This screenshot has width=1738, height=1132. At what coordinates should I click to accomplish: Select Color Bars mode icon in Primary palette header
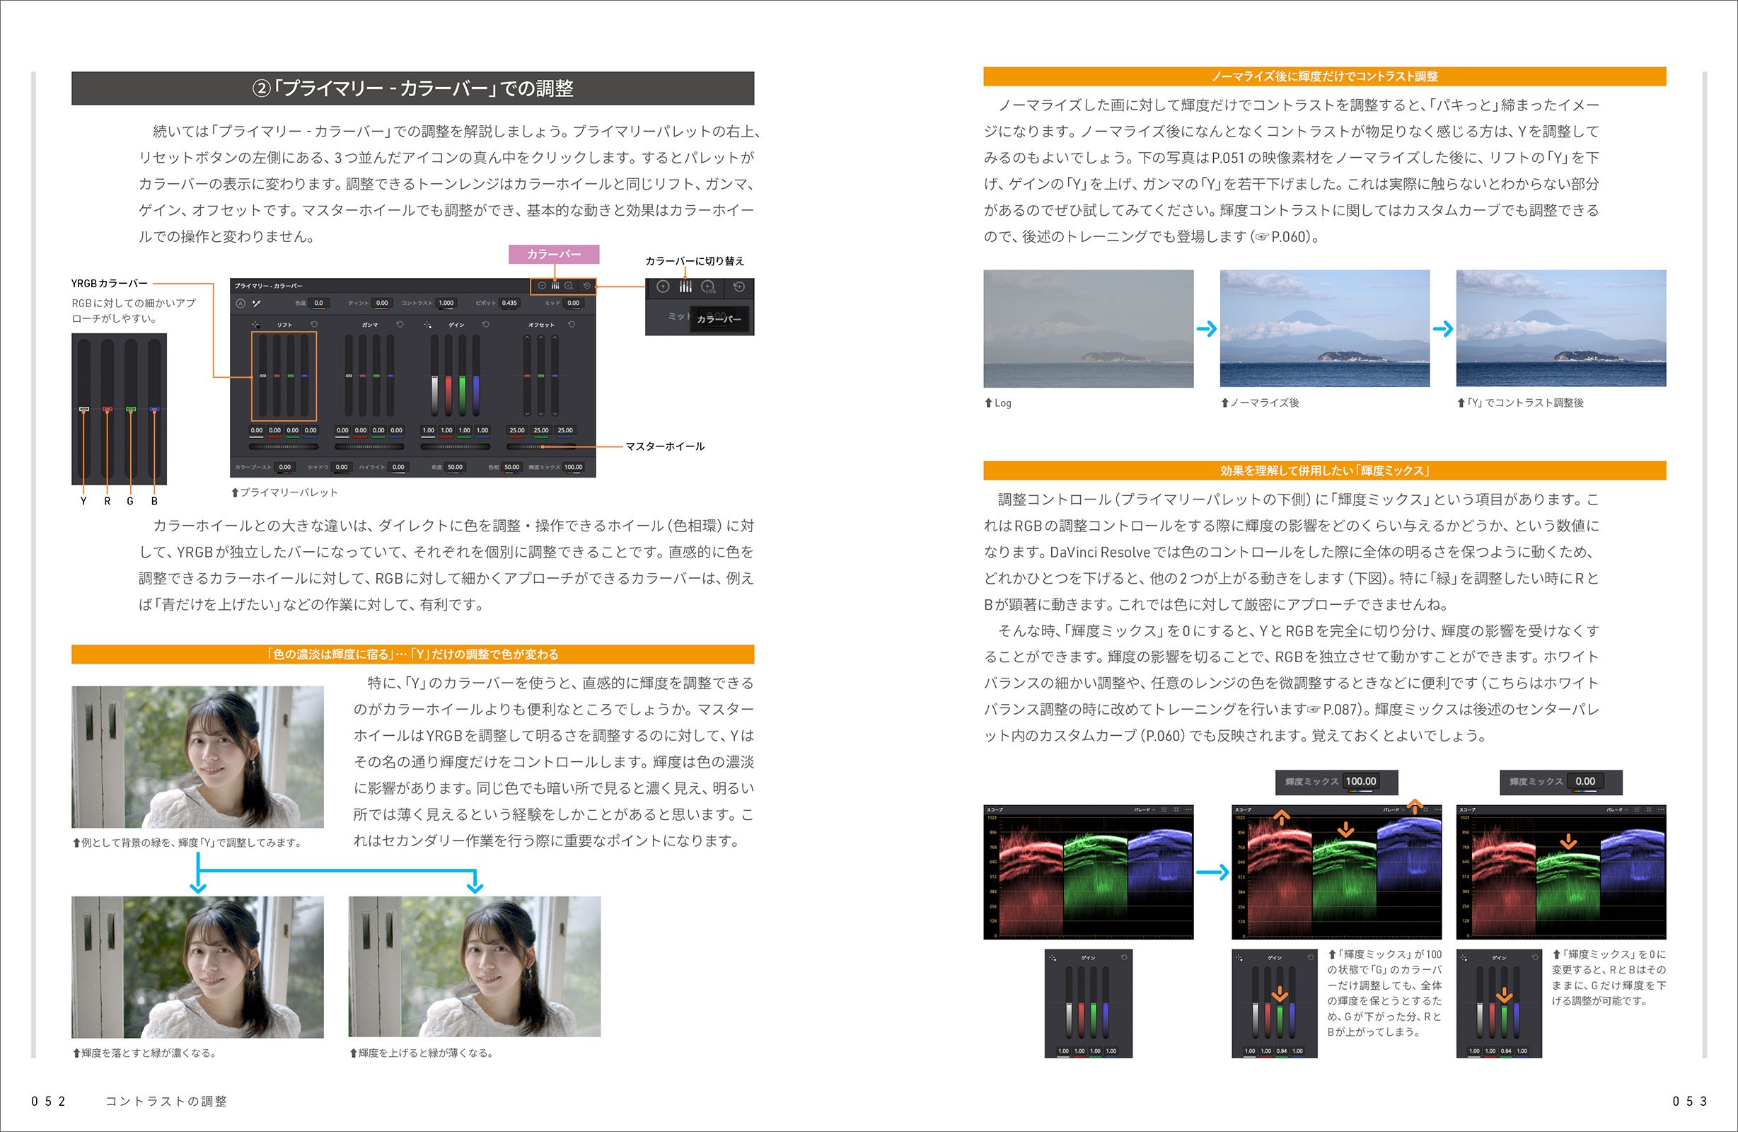coord(555,286)
